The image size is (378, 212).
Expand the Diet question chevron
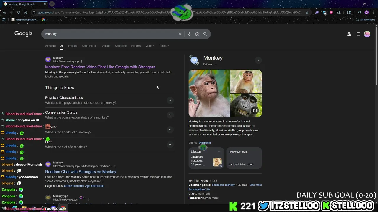coord(170,144)
